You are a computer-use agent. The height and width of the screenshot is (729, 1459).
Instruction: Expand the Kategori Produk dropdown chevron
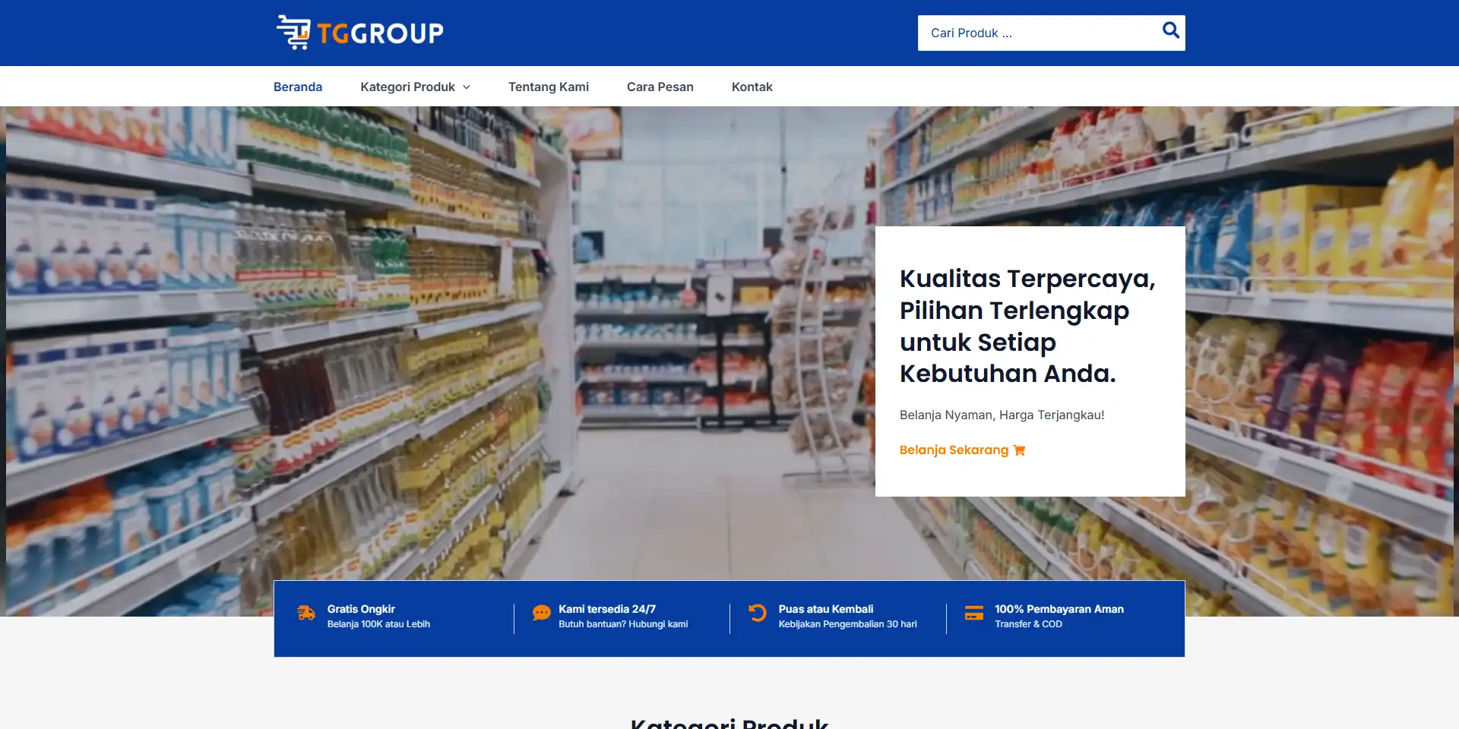click(467, 87)
